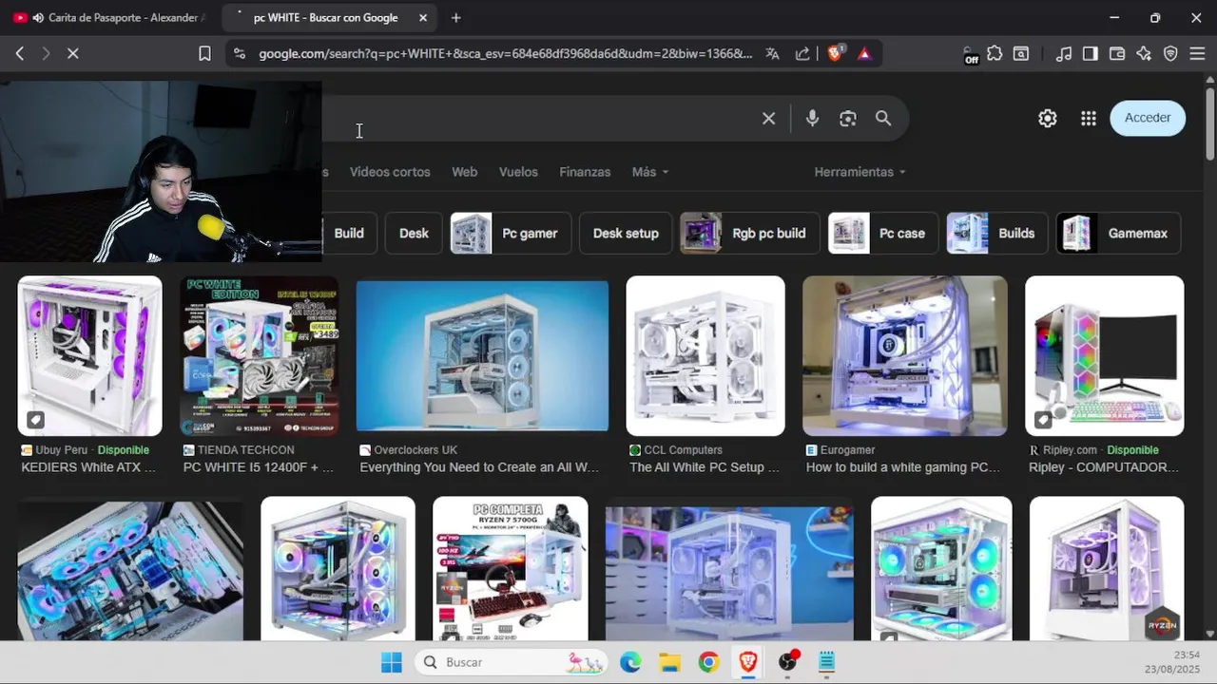
Task: Open the Ubuy Peru KEDIERS White ATX image
Action: click(x=90, y=356)
